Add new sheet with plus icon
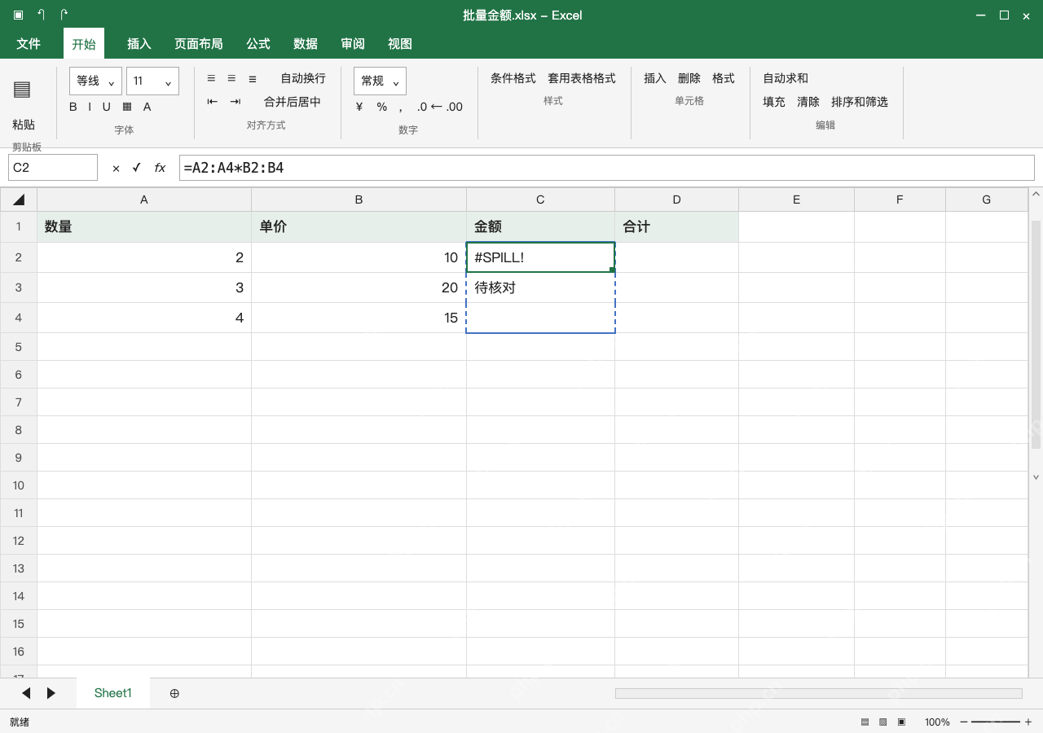This screenshot has width=1043, height=733. tap(174, 693)
